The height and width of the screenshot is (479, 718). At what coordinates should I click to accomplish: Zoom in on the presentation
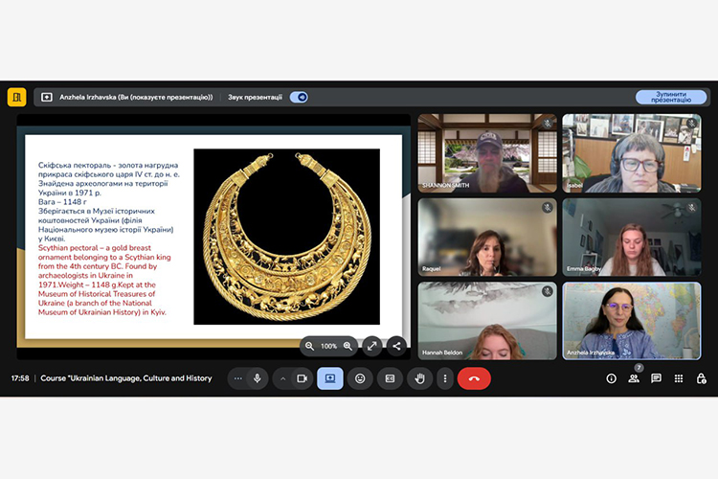tap(348, 346)
